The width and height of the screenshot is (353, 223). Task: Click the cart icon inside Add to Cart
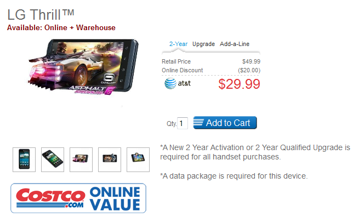tap(198, 122)
